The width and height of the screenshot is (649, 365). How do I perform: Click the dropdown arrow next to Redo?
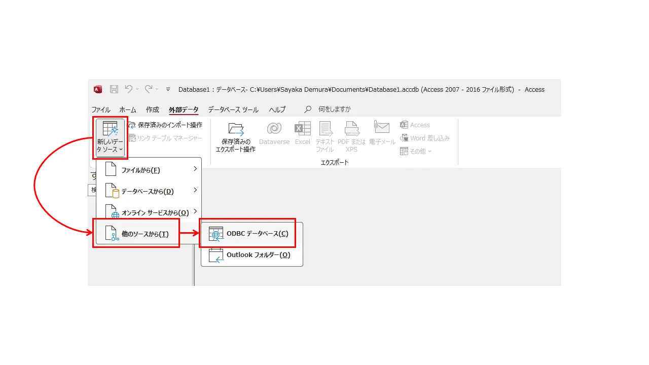coord(157,89)
